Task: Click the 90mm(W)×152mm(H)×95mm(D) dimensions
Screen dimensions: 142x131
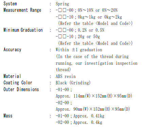Action: pyautogui.click(x=102, y=109)
